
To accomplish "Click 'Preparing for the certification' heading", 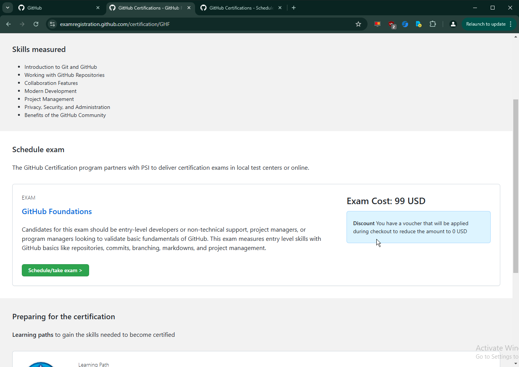I will pos(63,317).
